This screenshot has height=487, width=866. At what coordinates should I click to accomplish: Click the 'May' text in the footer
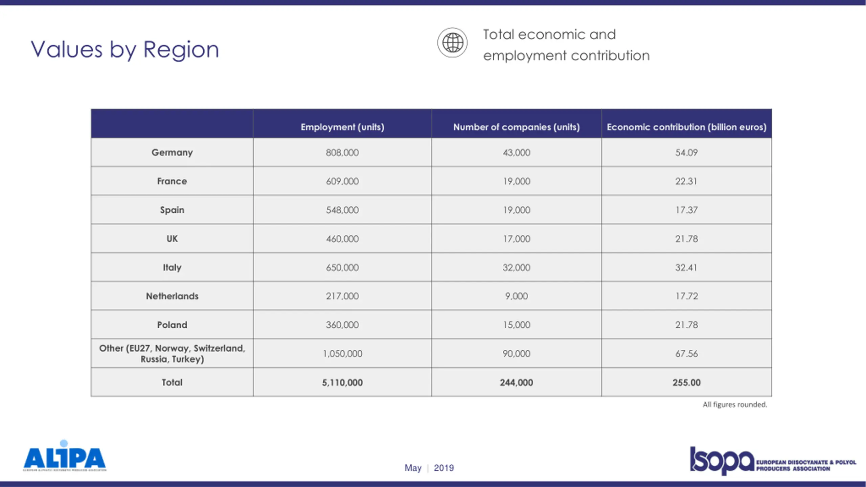(413, 468)
